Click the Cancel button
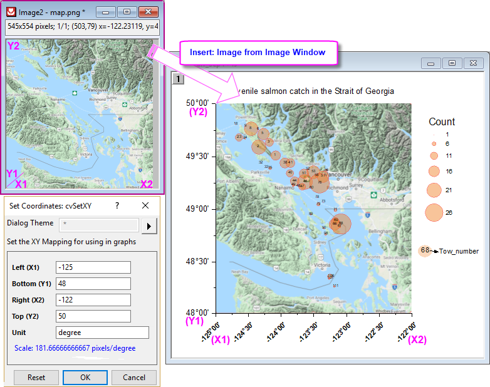Image resolution: width=490 pixels, height=387 pixels. [x=134, y=378]
